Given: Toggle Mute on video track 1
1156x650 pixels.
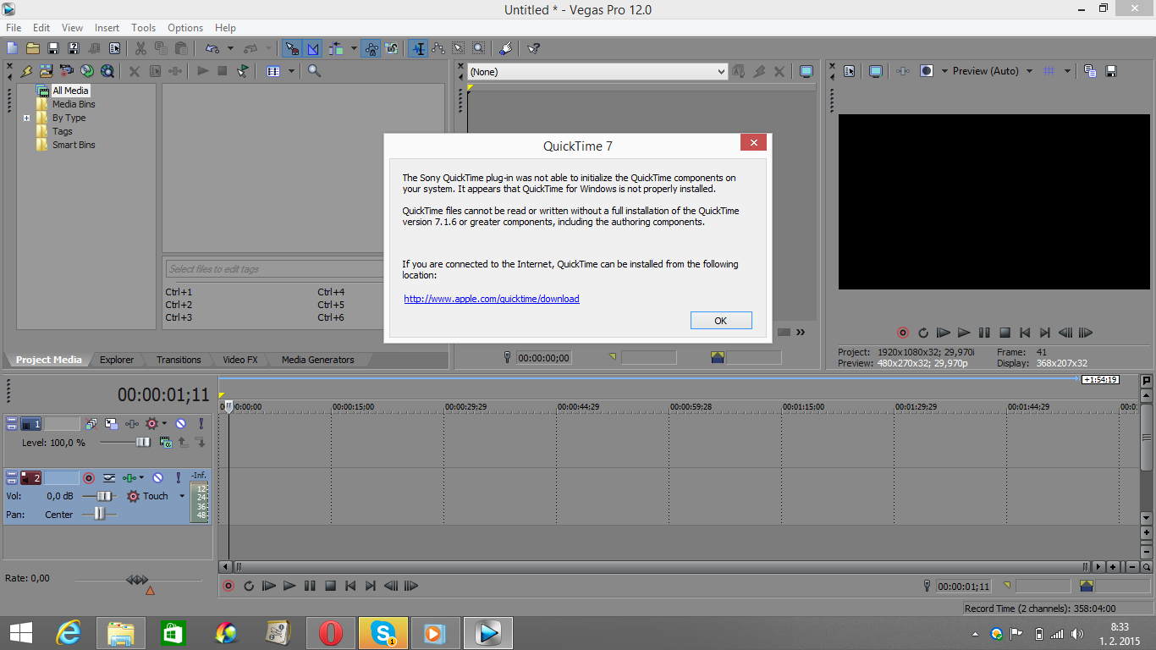Looking at the screenshot, I should pyautogui.click(x=180, y=423).
